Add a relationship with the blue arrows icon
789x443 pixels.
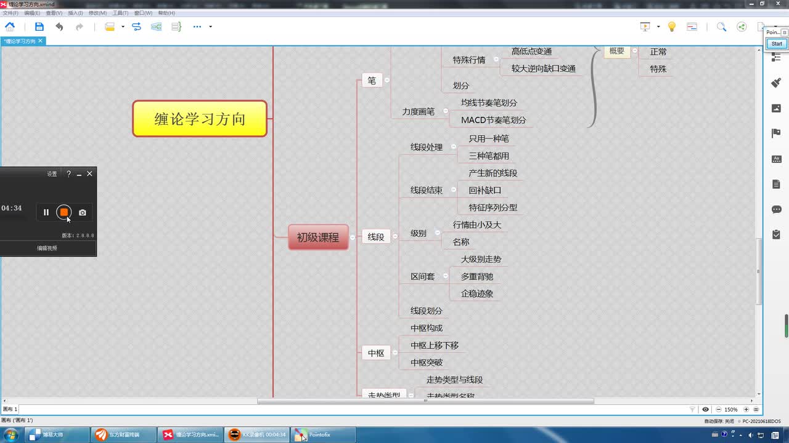coord(137,26)
